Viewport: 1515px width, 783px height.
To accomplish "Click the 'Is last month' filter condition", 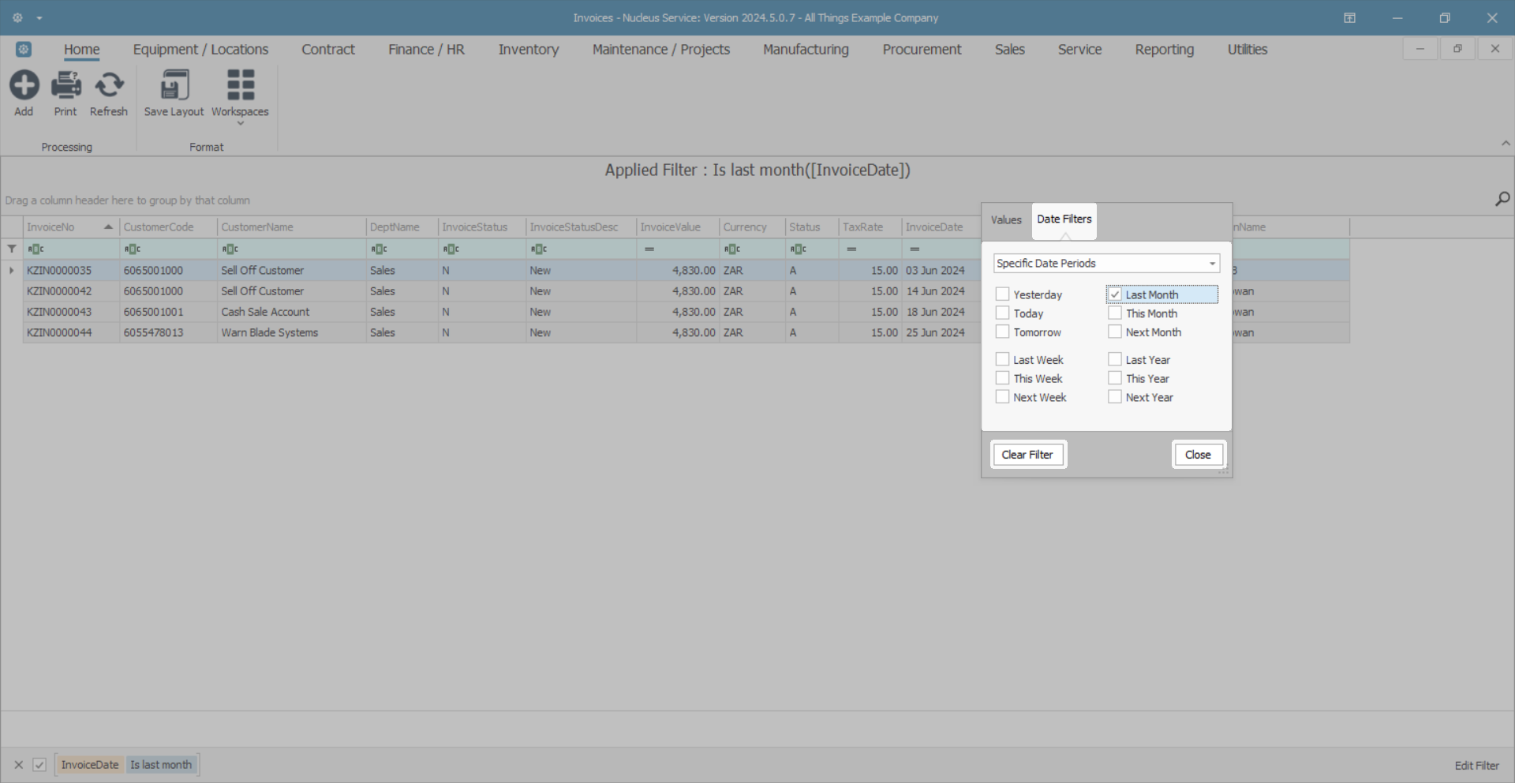I will (161, 765).
